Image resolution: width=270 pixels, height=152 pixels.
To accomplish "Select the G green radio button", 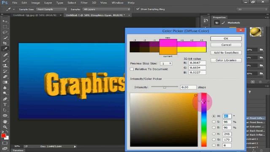I will click(214, 140).
